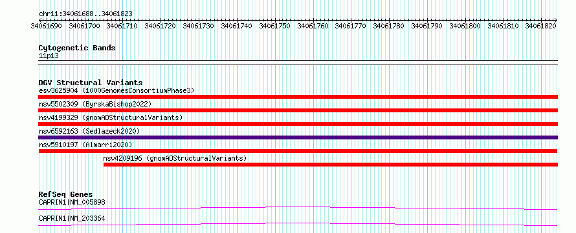576x233 pixels.
Task: Click ruler position 34061730
Action: point(199,26)
